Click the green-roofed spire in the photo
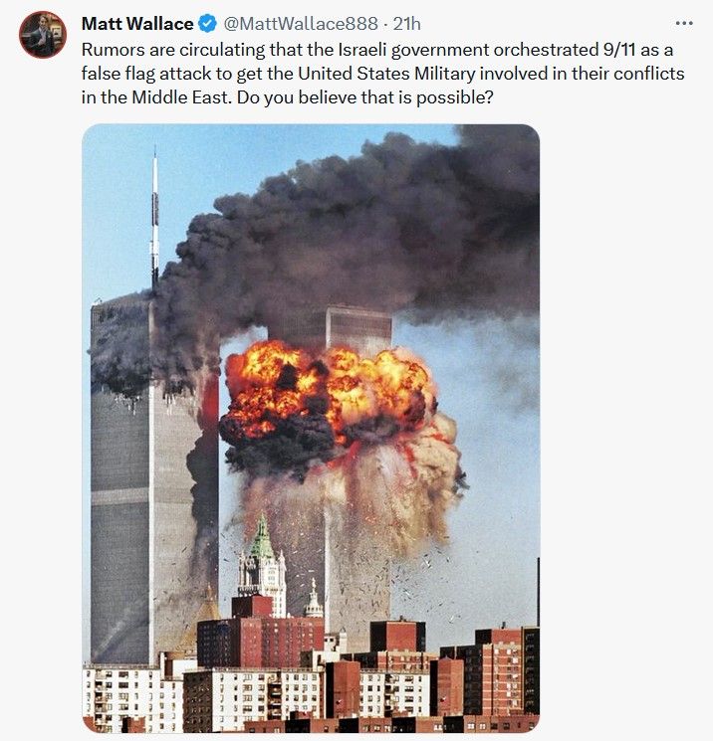This screenshot has height=741, width=713. point(261,539)
